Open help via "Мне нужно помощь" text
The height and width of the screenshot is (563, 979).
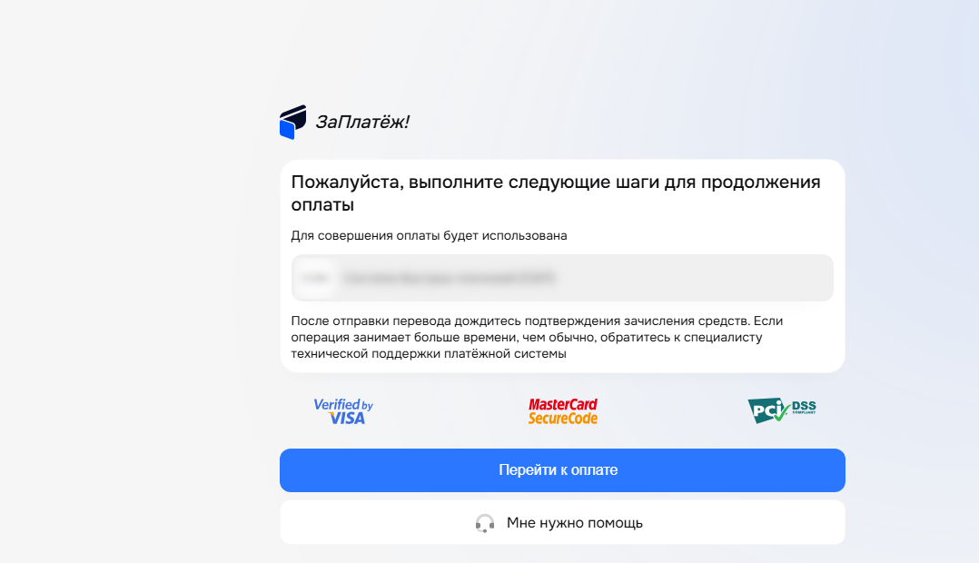tap(574, 523)
